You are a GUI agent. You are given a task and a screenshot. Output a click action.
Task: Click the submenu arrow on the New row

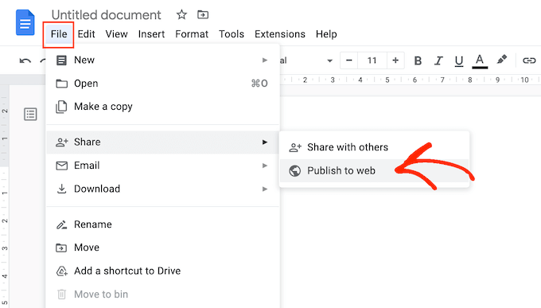click(265, 60)
